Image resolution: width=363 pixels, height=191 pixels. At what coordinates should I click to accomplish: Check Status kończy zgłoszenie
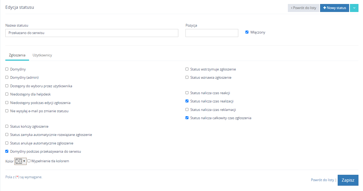tap(7, 126)
